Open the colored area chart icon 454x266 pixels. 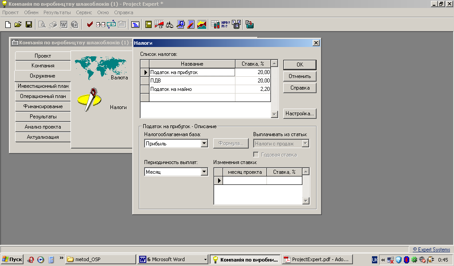(x=202, y=24)
